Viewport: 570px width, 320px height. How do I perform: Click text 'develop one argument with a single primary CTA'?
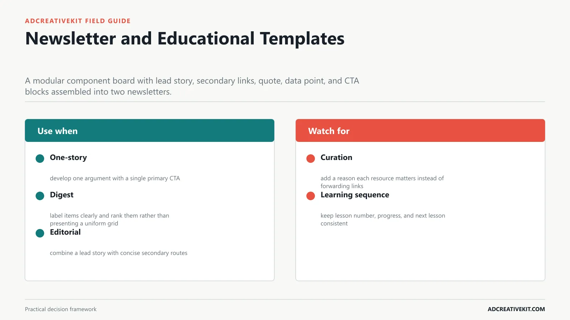click(115, 178)
